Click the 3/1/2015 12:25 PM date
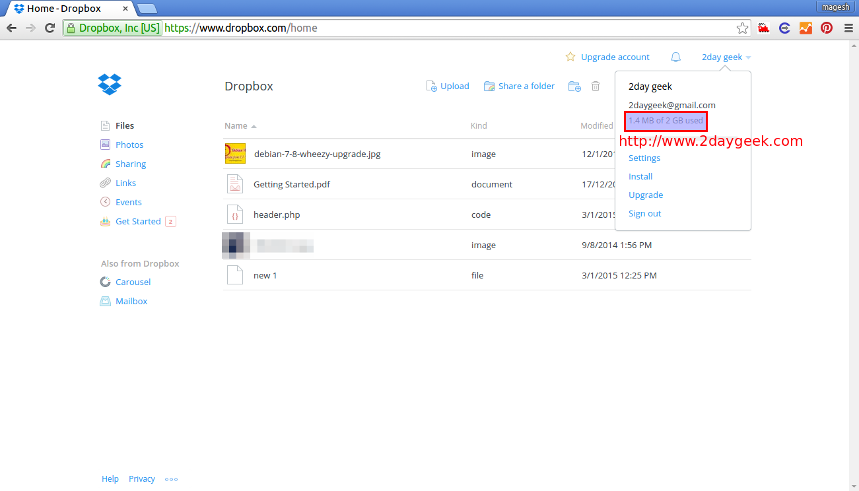 [619, 275]
